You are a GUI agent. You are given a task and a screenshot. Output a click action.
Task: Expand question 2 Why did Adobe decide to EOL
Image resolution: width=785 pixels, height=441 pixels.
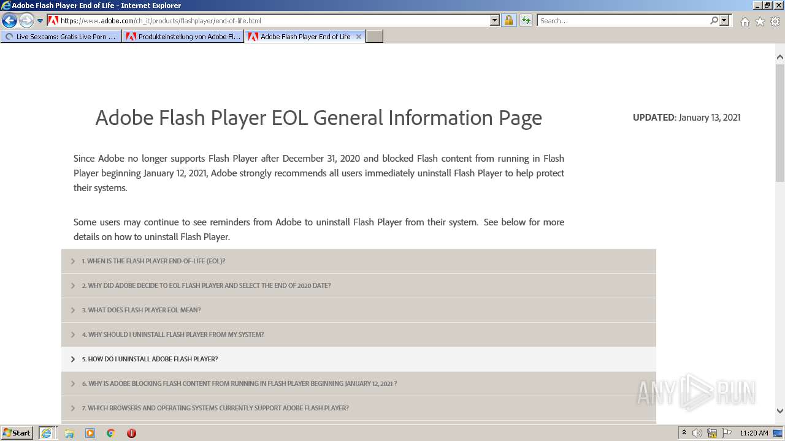coord(359,285)
